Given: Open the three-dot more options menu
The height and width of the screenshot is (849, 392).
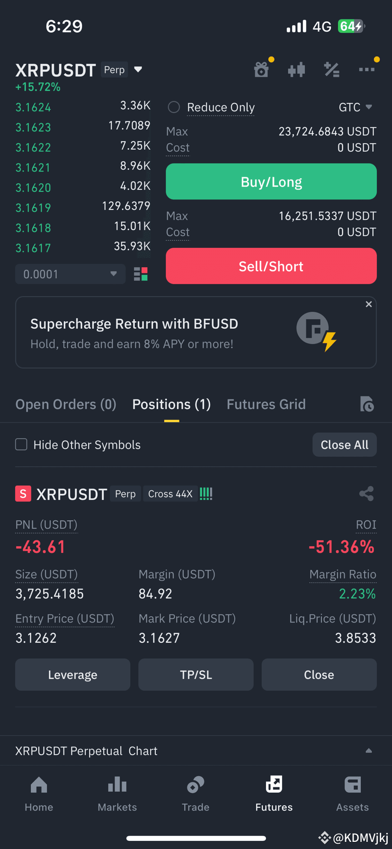Looking at the screenshot, I should pyautogui.click(x=367, y=70).
